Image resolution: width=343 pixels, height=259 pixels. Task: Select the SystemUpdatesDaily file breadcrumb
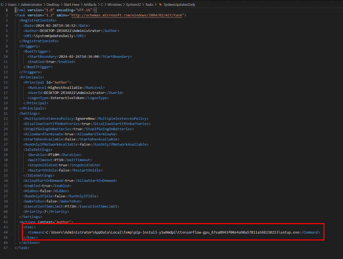coord(179,4)
